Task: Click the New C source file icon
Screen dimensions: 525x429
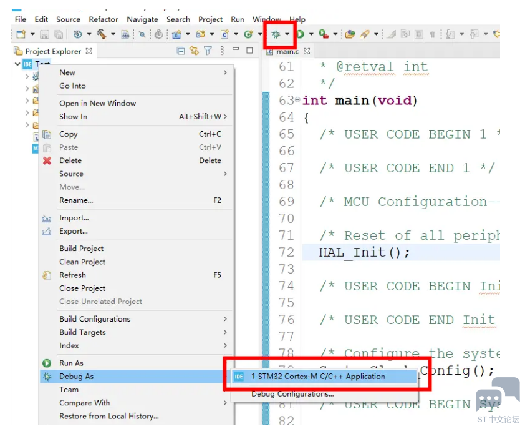Action: pyautogui.click(x=224, y=34)
